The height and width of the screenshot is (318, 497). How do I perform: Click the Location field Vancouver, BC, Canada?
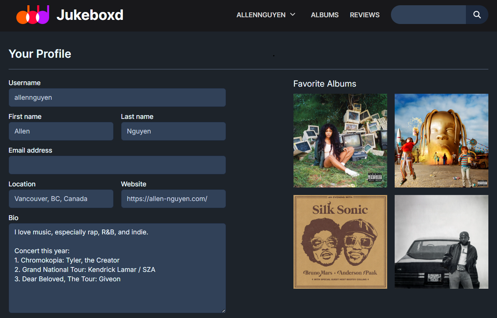tap(61, 199)
